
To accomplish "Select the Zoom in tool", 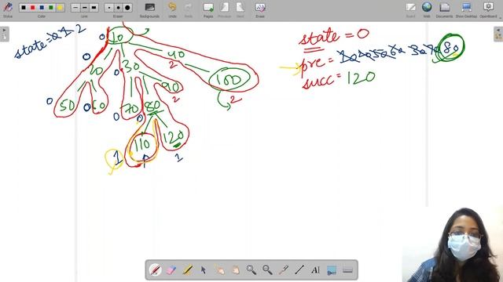I will tap(251, 270).
